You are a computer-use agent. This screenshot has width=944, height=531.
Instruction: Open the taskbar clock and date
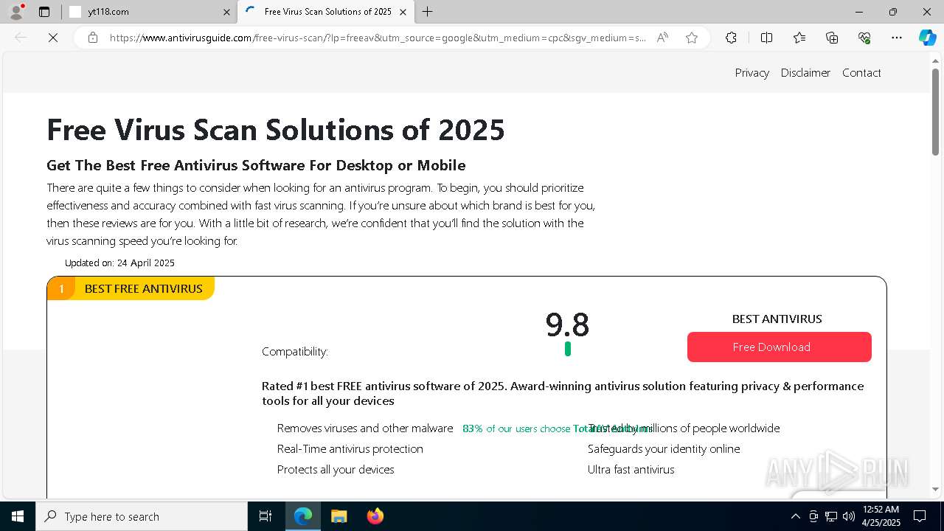click(x=881, y=516)
